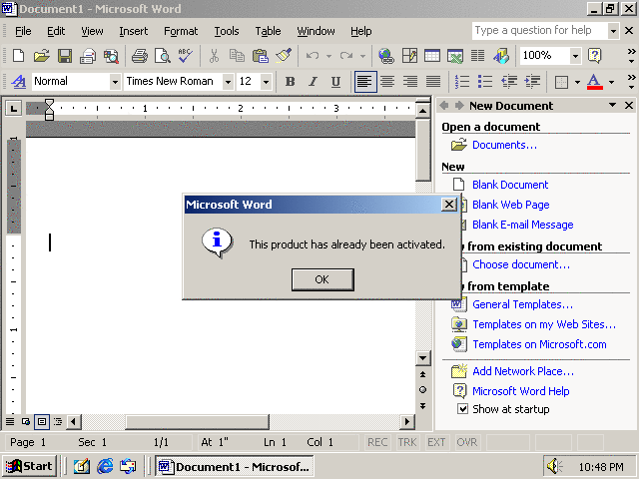The width and height of the screenshot is (639, 479).
Task: Switch to Print Layout view button
Action: click(x=42, y=421)
